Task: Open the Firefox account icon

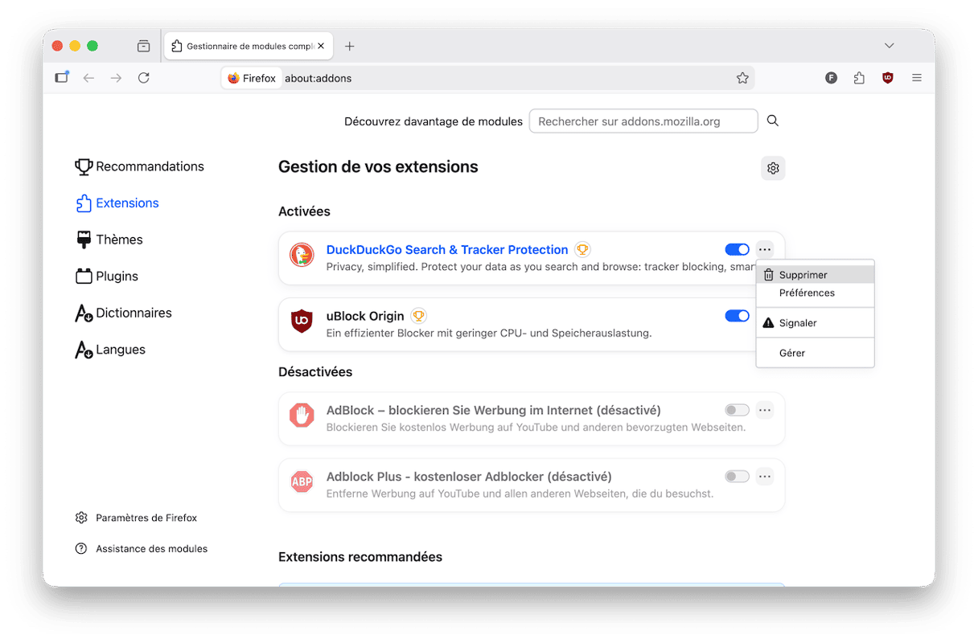Action: (x=832, y=78)
